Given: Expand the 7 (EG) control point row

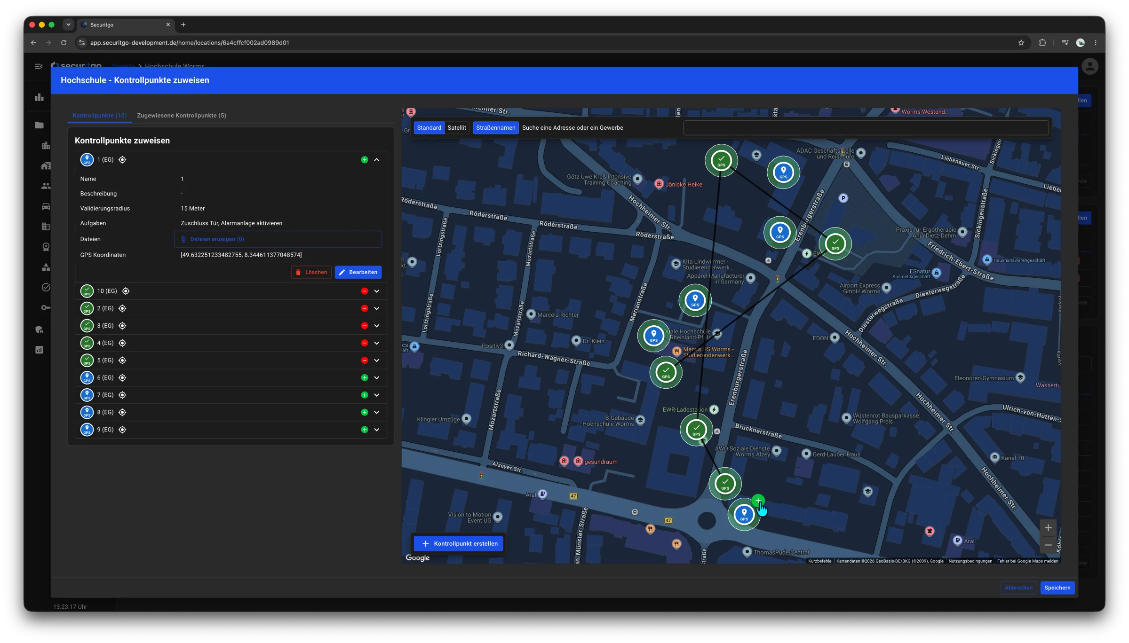Looking at the screenshot, I should coord(377,395).
